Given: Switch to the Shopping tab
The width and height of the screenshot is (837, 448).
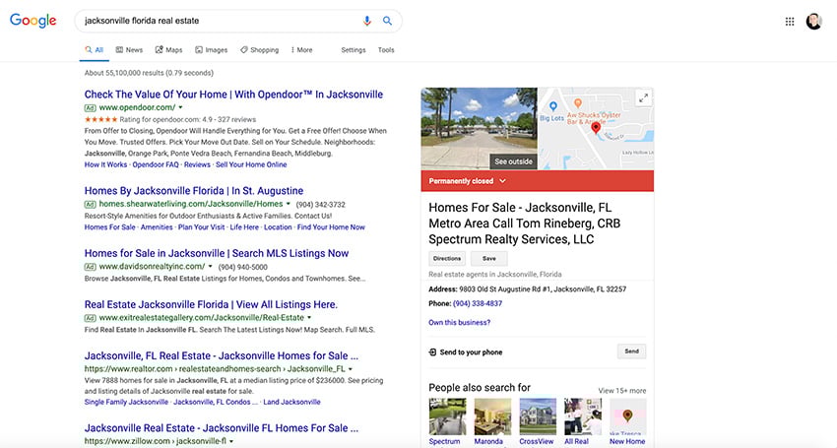Looking at the screenshot, I should (259, 49).
